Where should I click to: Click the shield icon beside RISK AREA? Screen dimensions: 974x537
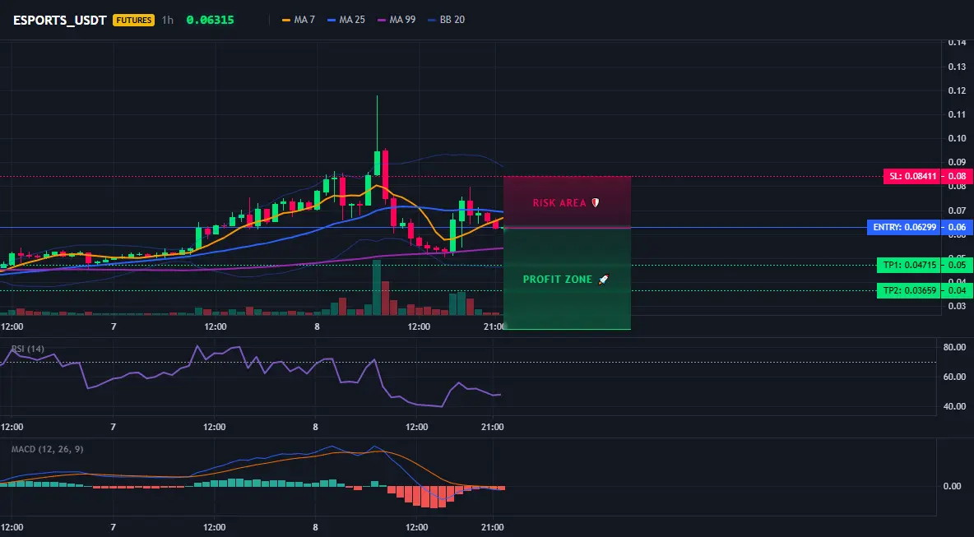pyautogui.click(x=595, y=203)
